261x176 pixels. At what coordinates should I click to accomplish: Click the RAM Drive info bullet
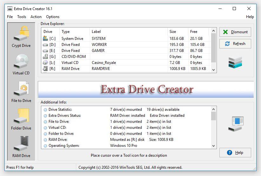tap(45, 140)
